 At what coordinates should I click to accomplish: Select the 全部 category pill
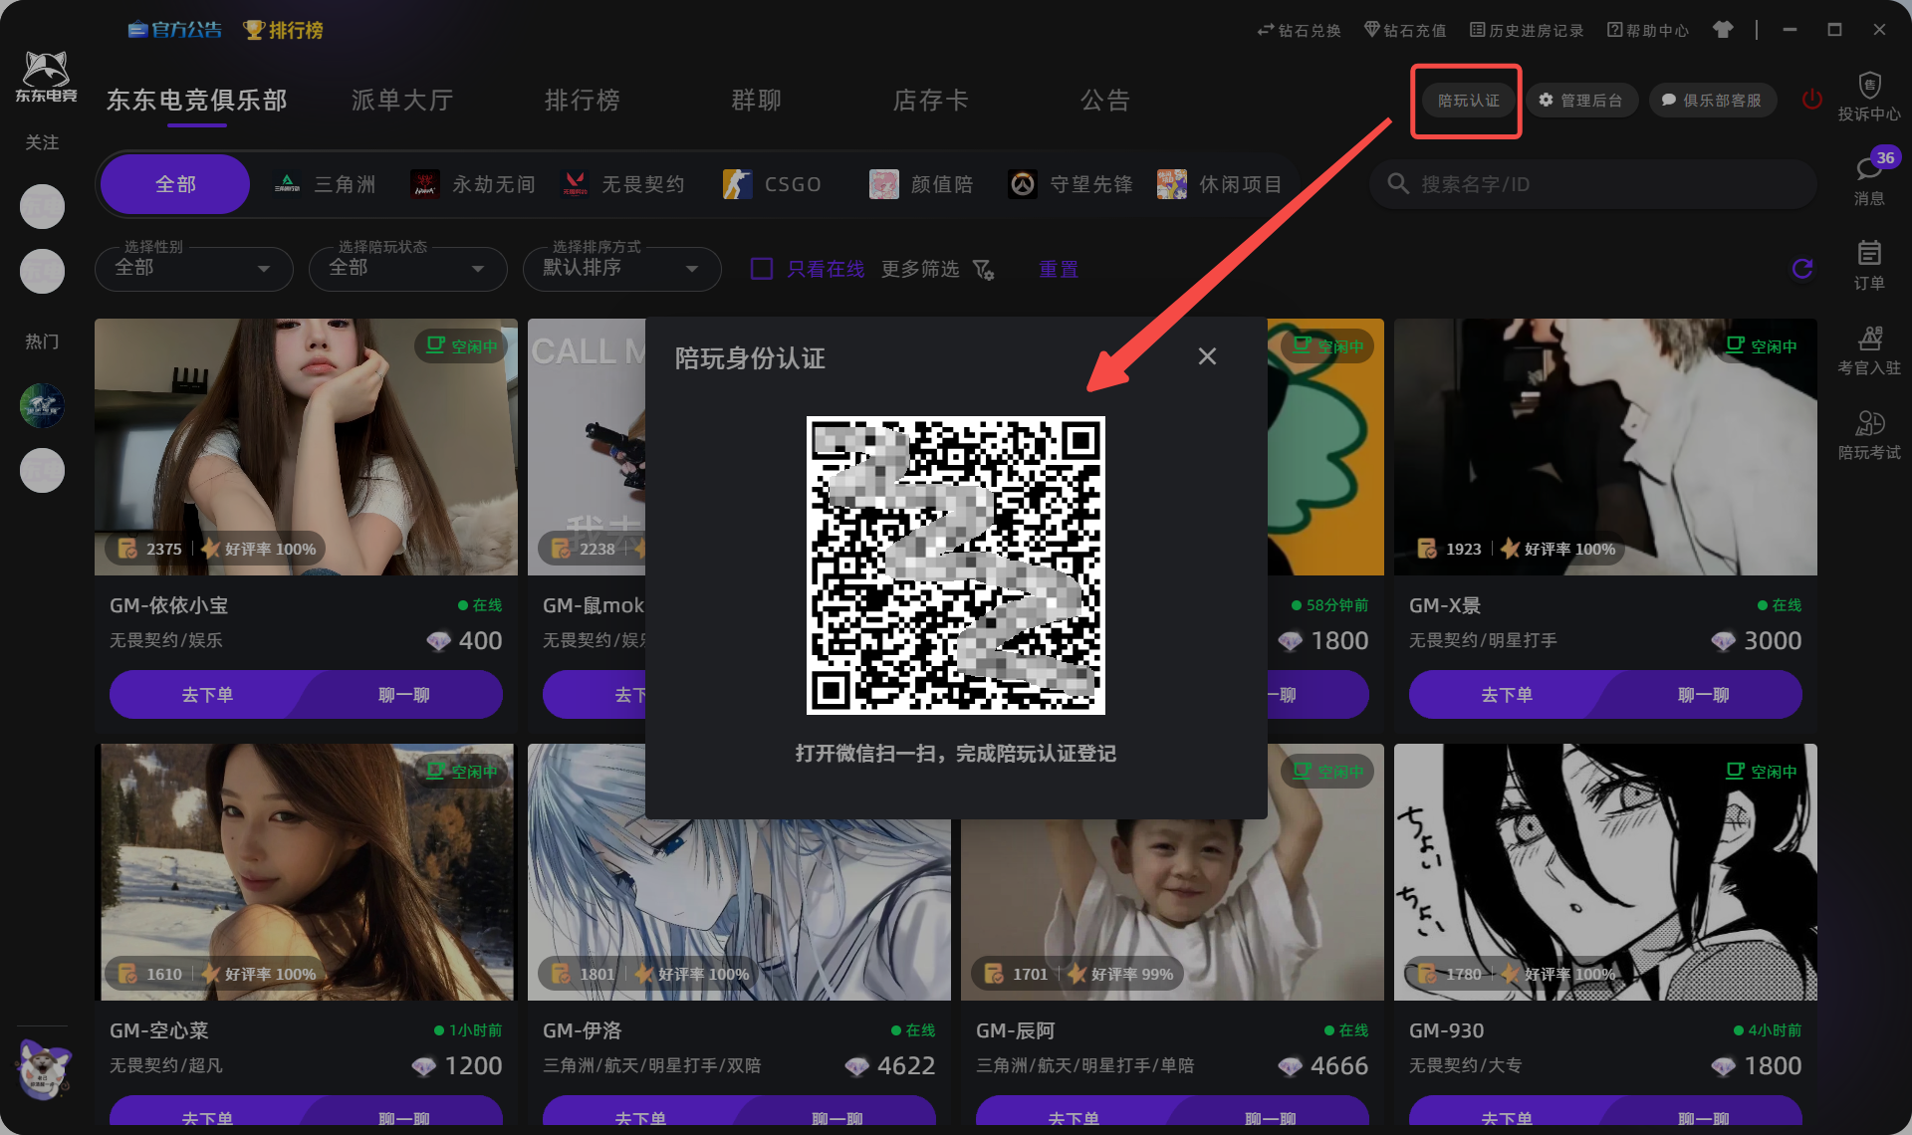175,184
